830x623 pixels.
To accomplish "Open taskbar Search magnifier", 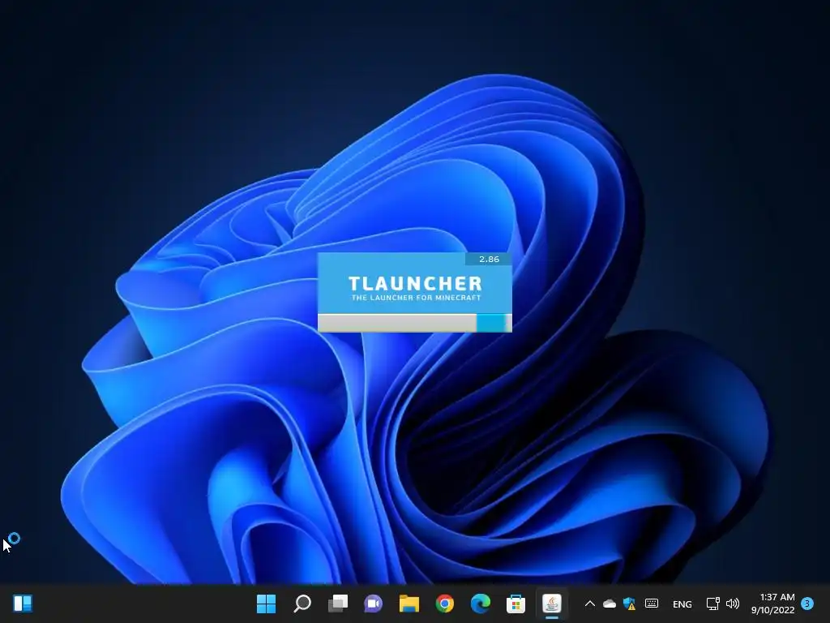I will 302,604.
